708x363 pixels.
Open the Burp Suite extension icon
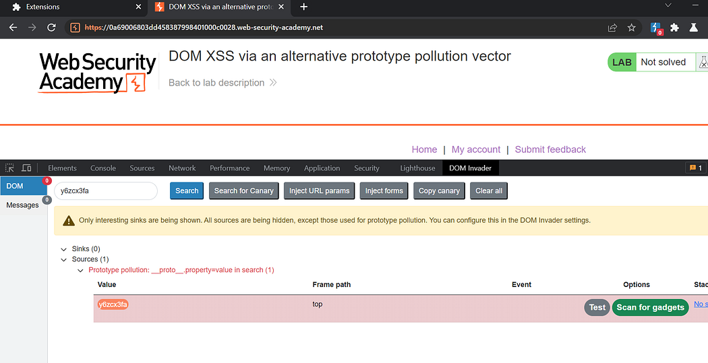click(x=655, y=28)
